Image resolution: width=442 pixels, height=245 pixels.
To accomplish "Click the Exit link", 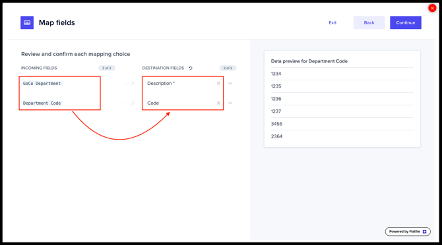I will click(332, 23).
